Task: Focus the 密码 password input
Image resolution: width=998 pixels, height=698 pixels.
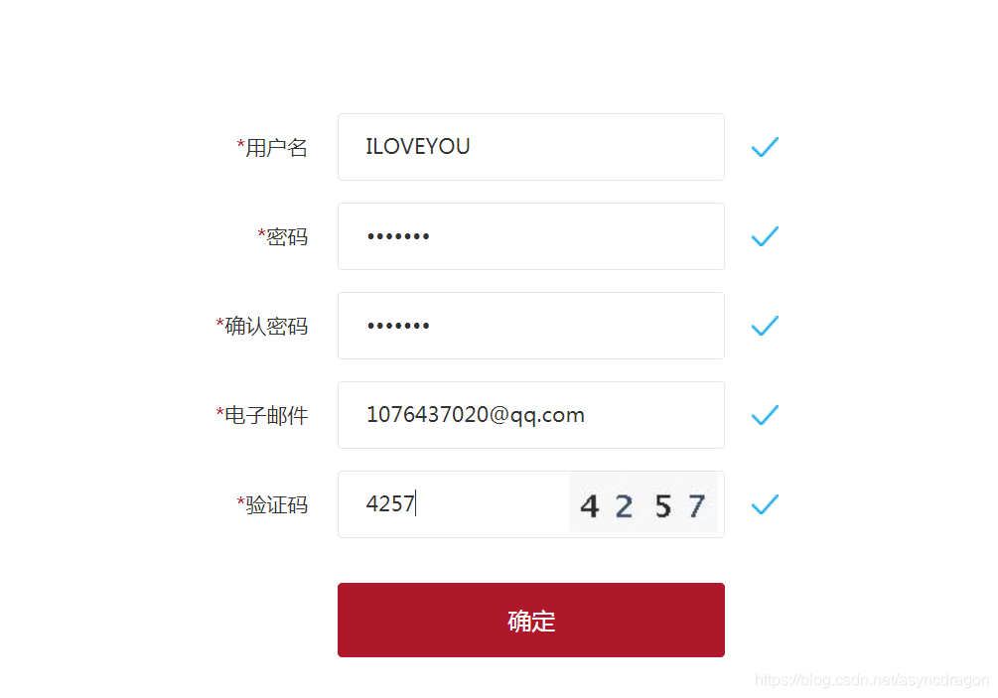Action: pos(531,236)
